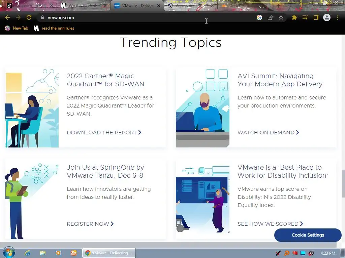Launch Internet Explorer from taskbar
This screenshot has width=345, height=258.
click(x=27, y=253)
